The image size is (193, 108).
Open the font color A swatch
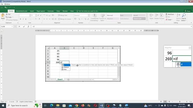tap(40, 19)
